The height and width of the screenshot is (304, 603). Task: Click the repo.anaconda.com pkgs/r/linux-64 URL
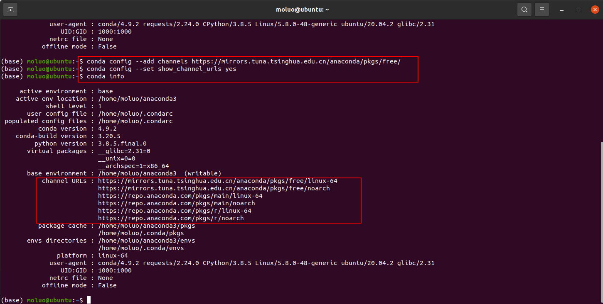(x=175, y=211)
